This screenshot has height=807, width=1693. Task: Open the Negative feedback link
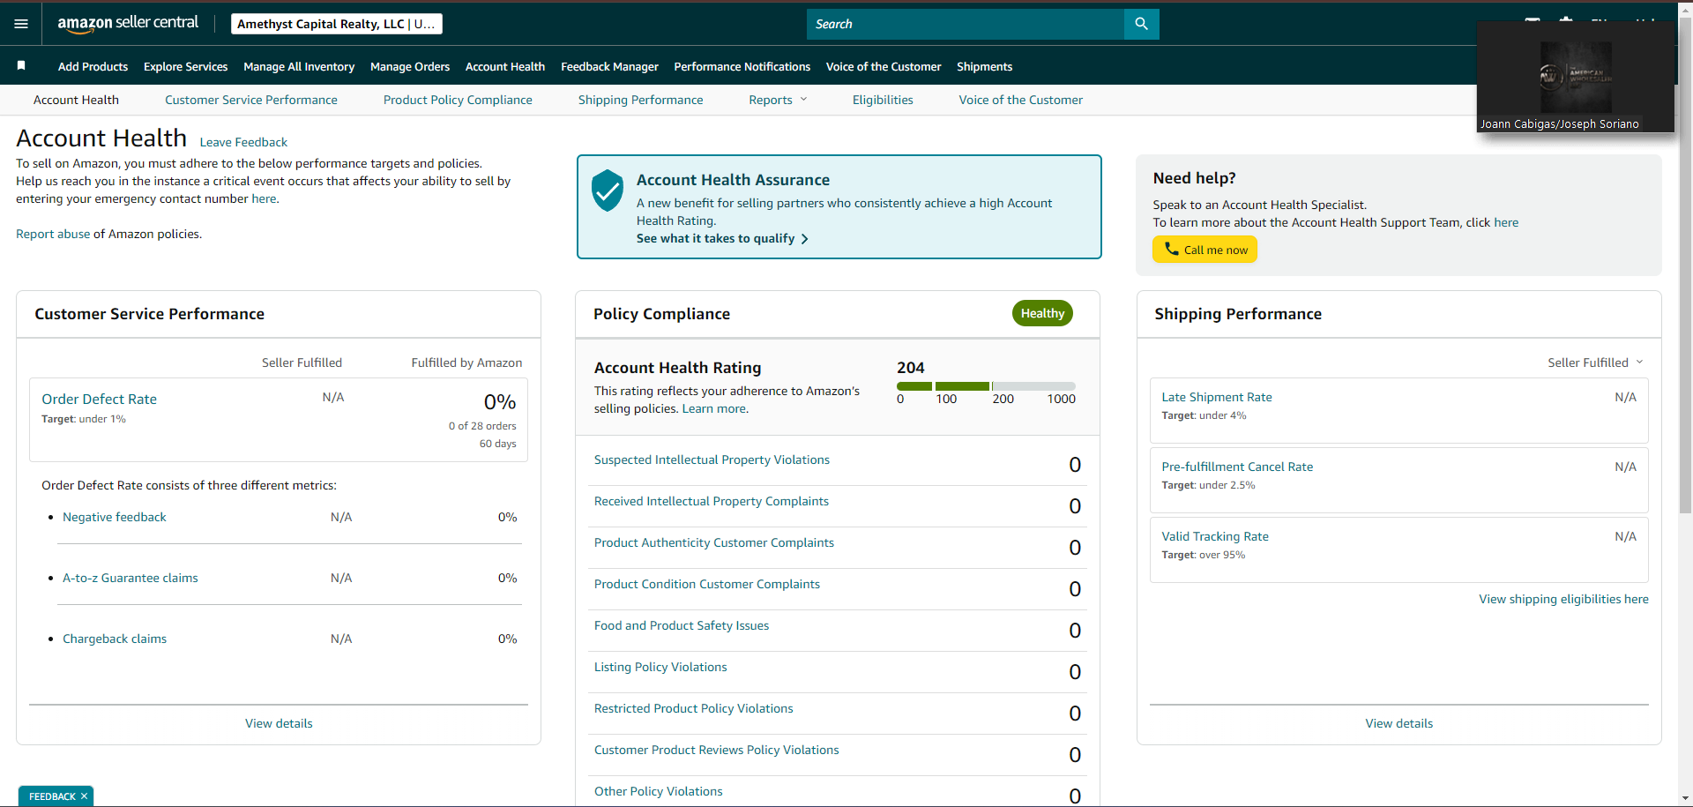(114, 517)
